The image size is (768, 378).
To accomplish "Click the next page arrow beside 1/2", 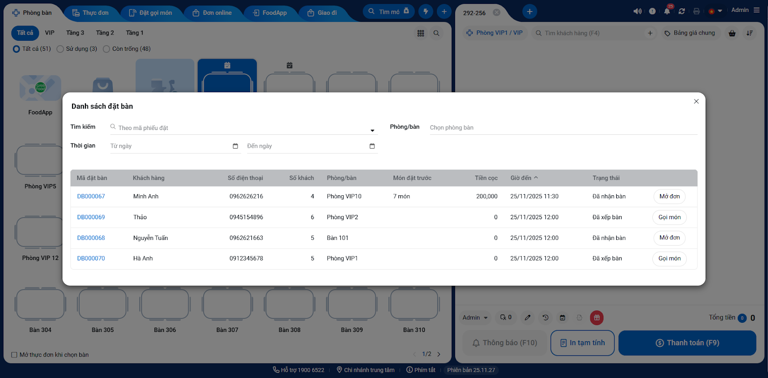I will (439, 354).
